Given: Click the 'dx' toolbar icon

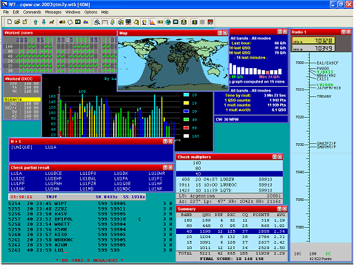Looking at the screenshot, I should pos(86,22).
